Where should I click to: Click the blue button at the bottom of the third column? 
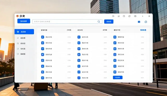(118, 77)
